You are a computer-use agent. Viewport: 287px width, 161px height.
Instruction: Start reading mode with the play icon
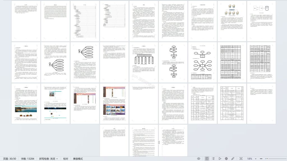[220, 159]
